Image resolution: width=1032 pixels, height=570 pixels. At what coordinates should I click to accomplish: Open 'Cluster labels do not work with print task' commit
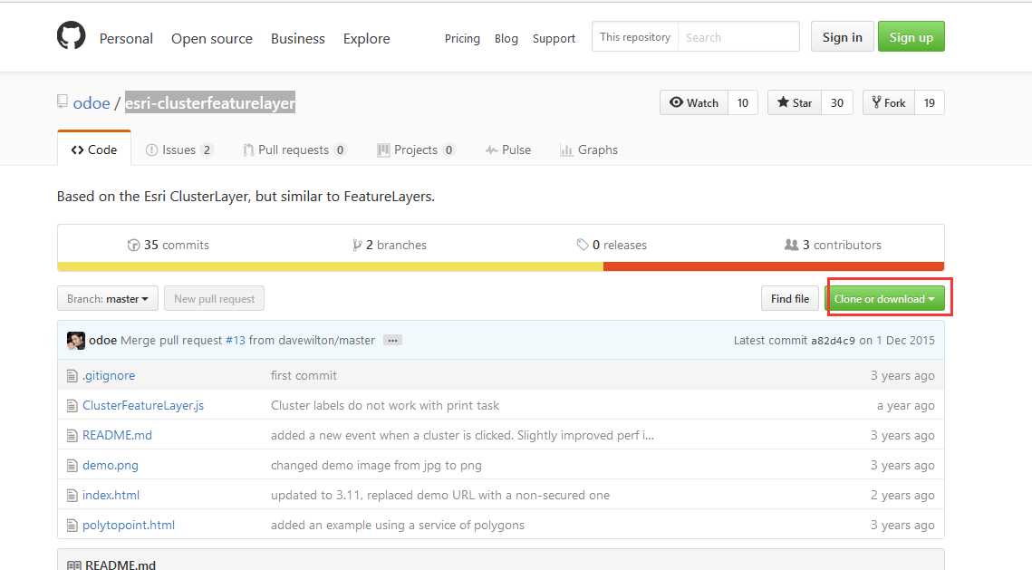point(385,405)
